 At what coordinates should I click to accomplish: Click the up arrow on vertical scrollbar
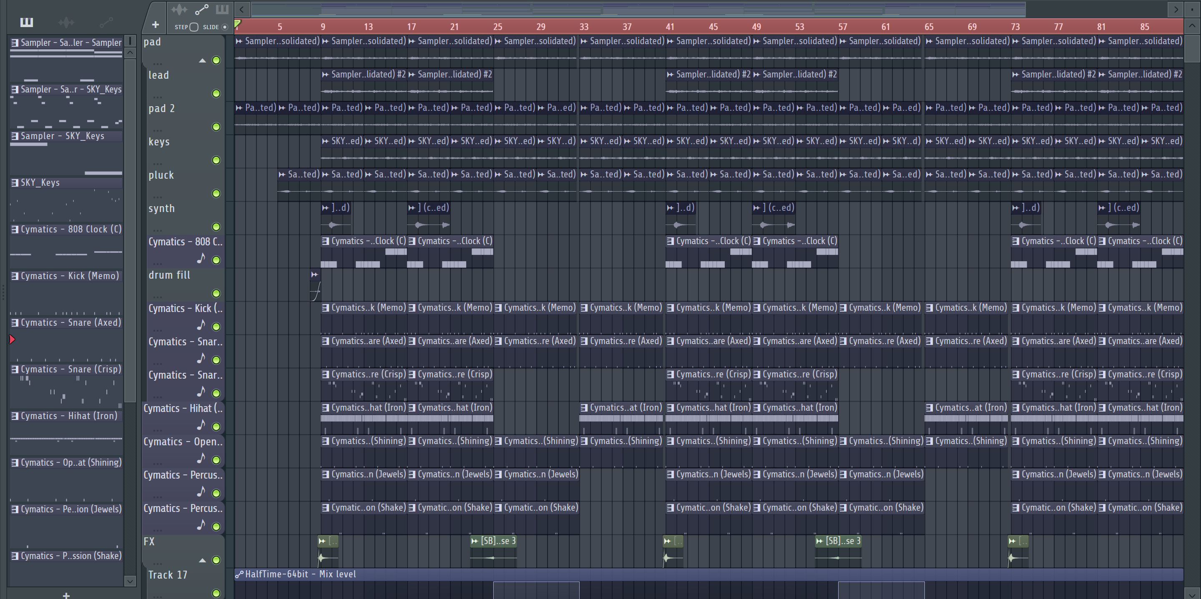(x=1192, y=27)
